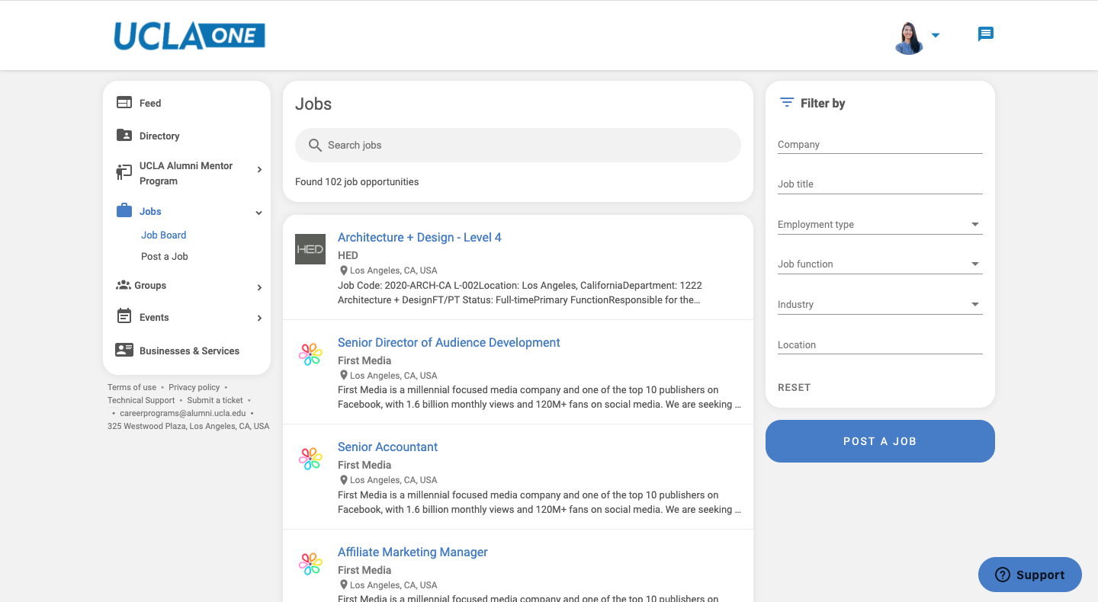Open the Job function dropdown
Viewport: 1098px width, 602px height.
coord(880,264)
